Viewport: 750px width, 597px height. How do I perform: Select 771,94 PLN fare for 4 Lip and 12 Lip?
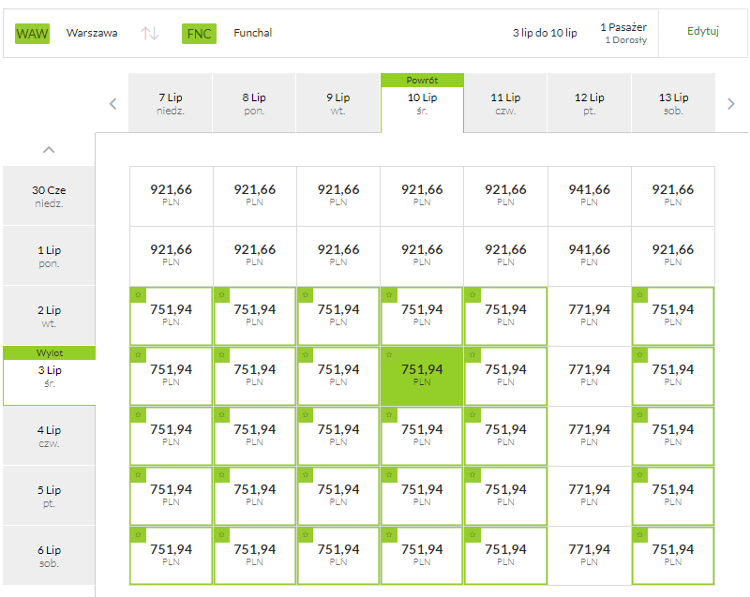click(x=590, y=436)
